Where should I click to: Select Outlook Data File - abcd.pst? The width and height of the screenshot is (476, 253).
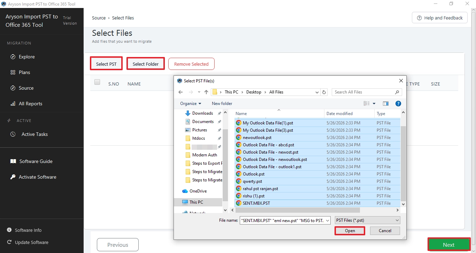(317, 145)
